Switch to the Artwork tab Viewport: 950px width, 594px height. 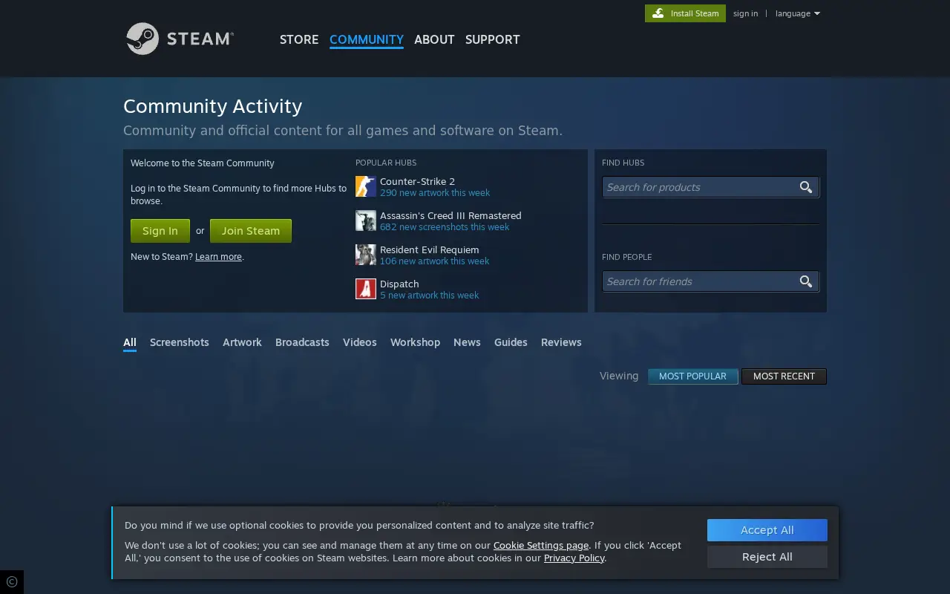(242, 342)
